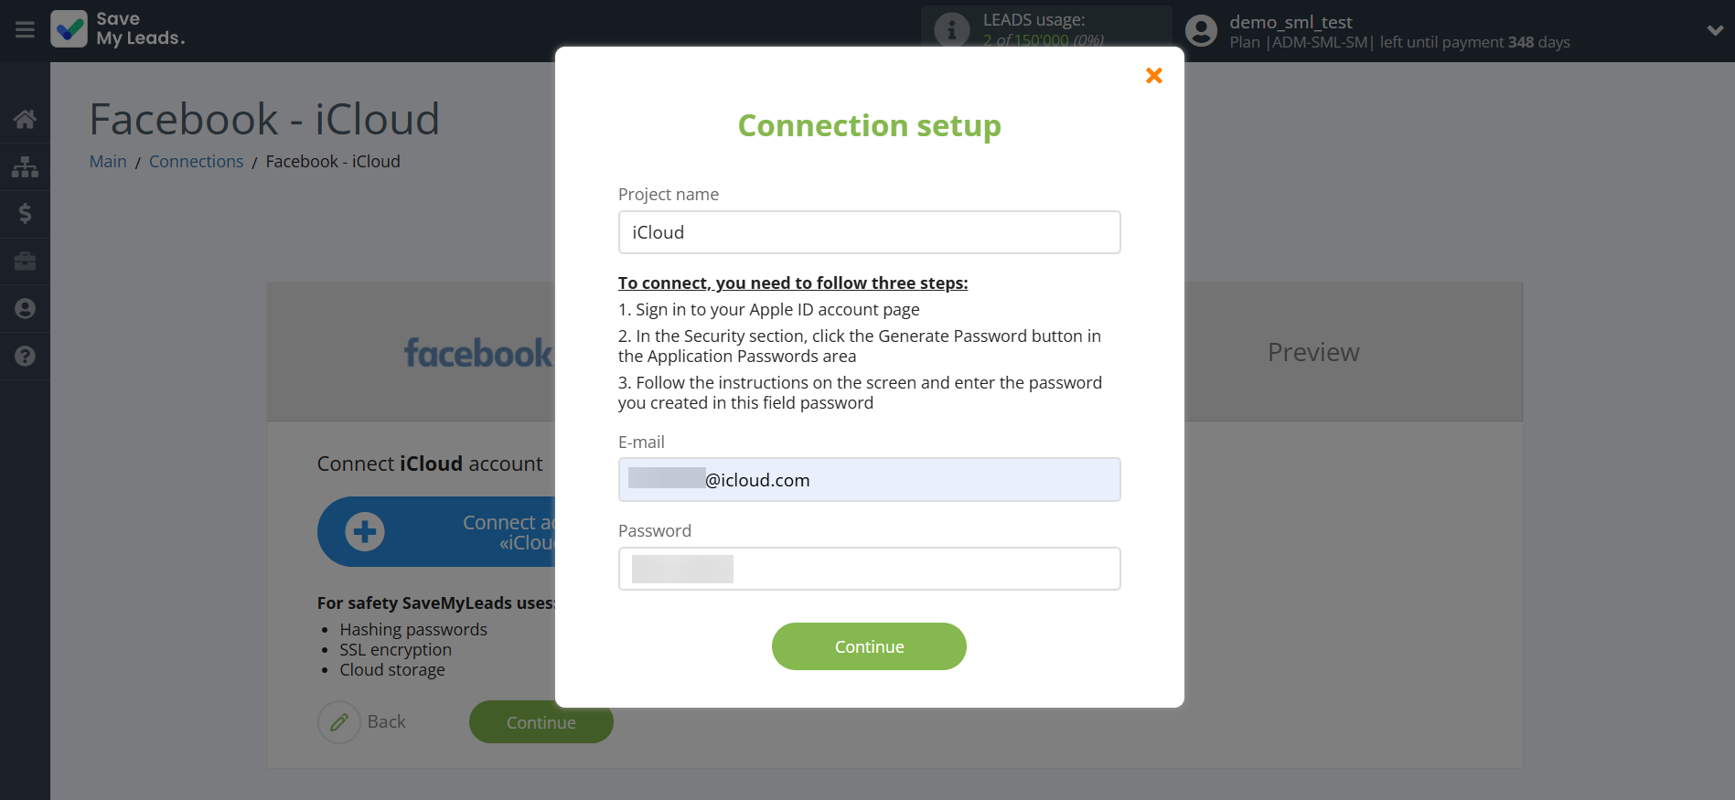Click the Back pencil button

click(x=339, y=722)
